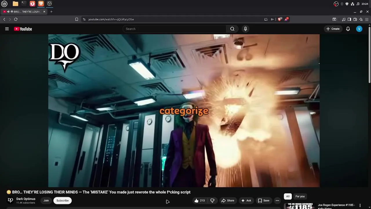371x209 pixels.
Task: Click the install app icon in address bar
Action: point(266,19)
